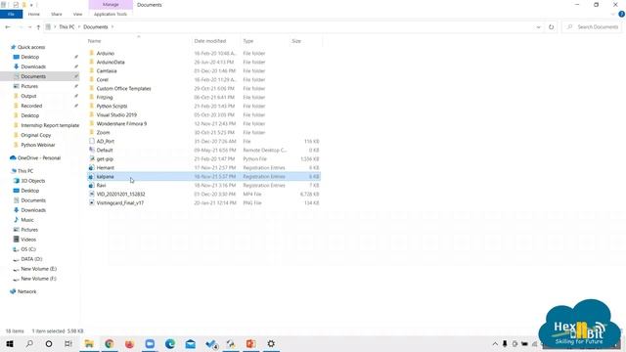Select the Camtasia folder
The width and height of the screenshot is (626, 352).
click(107, 70)
